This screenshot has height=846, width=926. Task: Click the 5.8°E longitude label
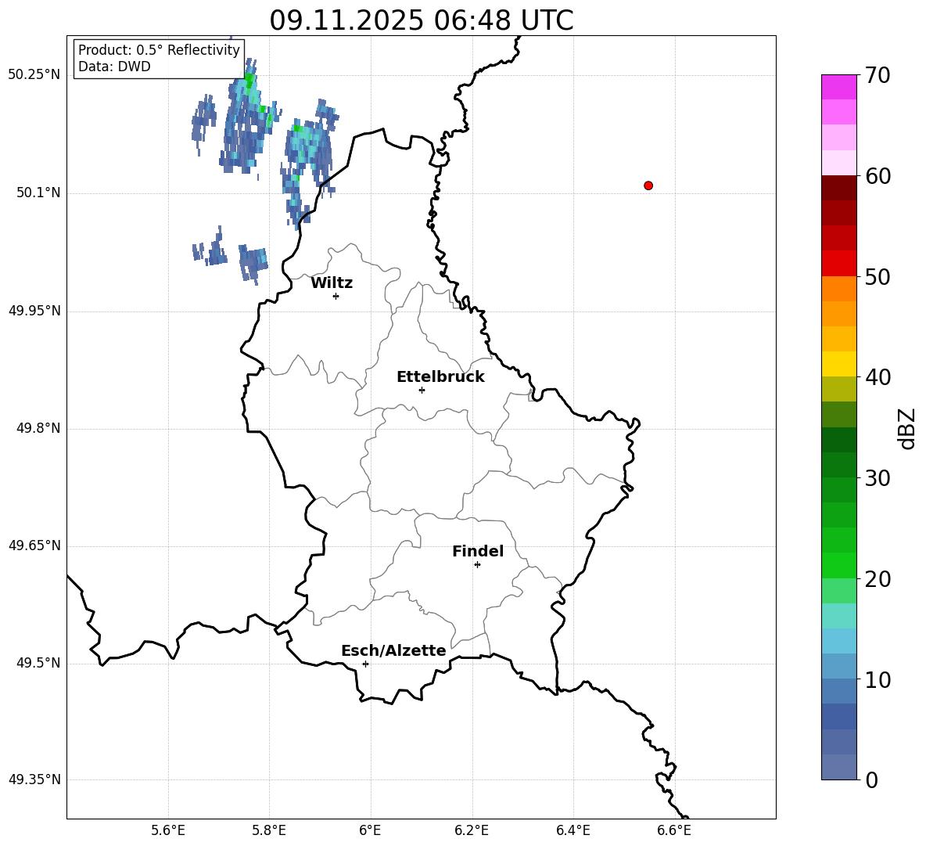point(269,830)
